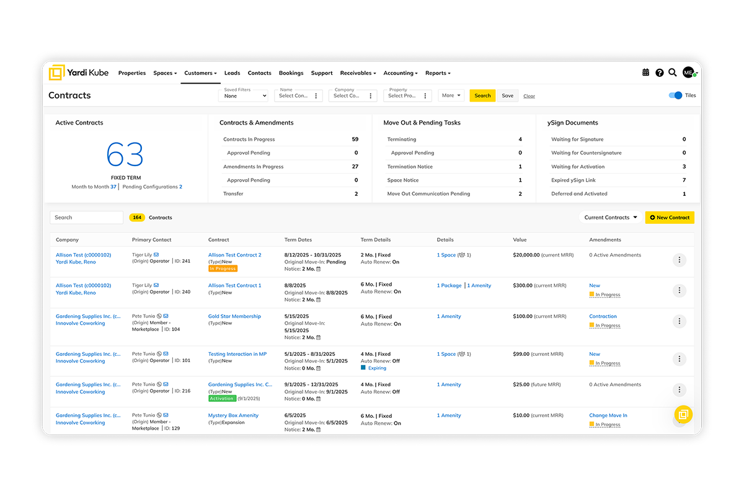Viewport: 744px width, 496px height.
Task: Open the calendar icon in header
Action: click(x=645, y=73)
